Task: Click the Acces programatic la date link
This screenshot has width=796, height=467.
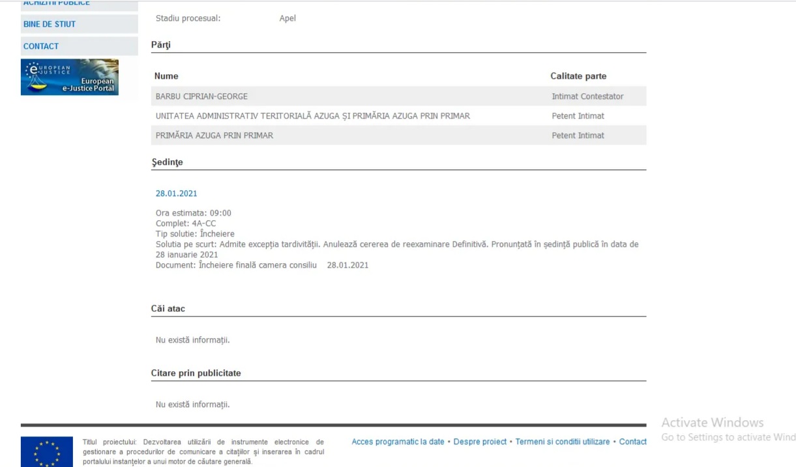Action: click(398, 442)
